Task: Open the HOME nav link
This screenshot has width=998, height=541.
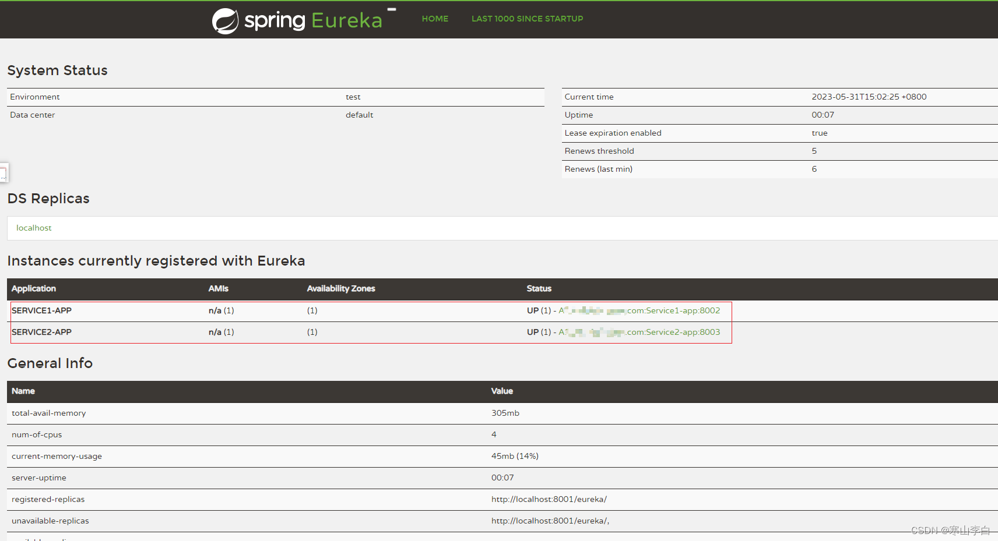Action: tap(435, 19)
